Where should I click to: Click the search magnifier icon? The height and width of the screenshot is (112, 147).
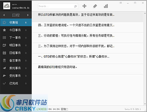[75, 6]
